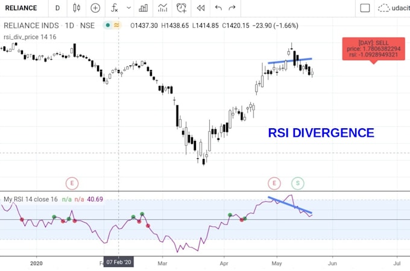Select the blue trendline on the price chart
The image size is (410, 271).
290,61
